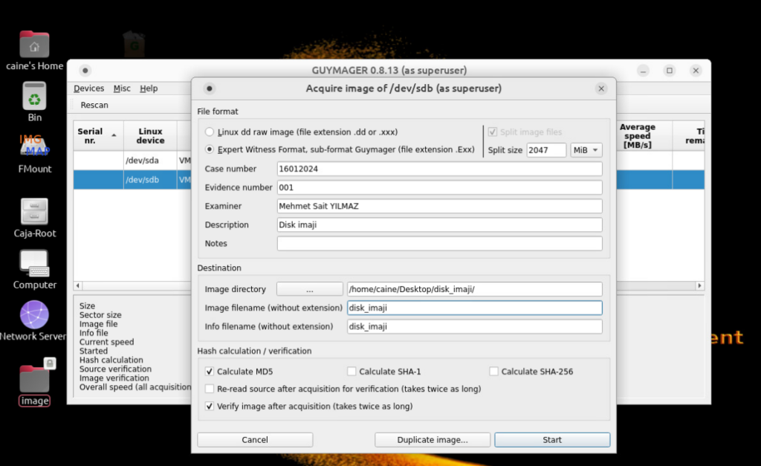Image resolution: width=761 pixels, height=466 pixels.
Task: Open Network Servers desktop icon
Action: click(34, 314)
